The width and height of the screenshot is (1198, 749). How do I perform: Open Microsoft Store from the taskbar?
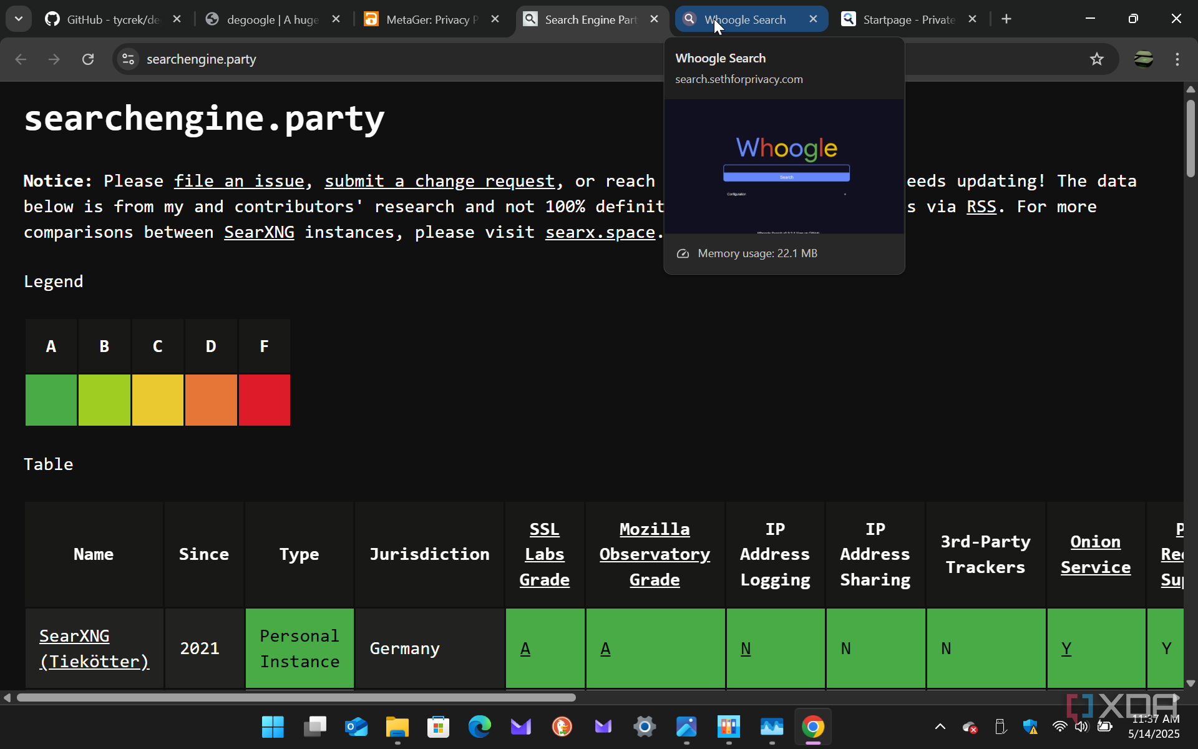(x=439, y=727)
